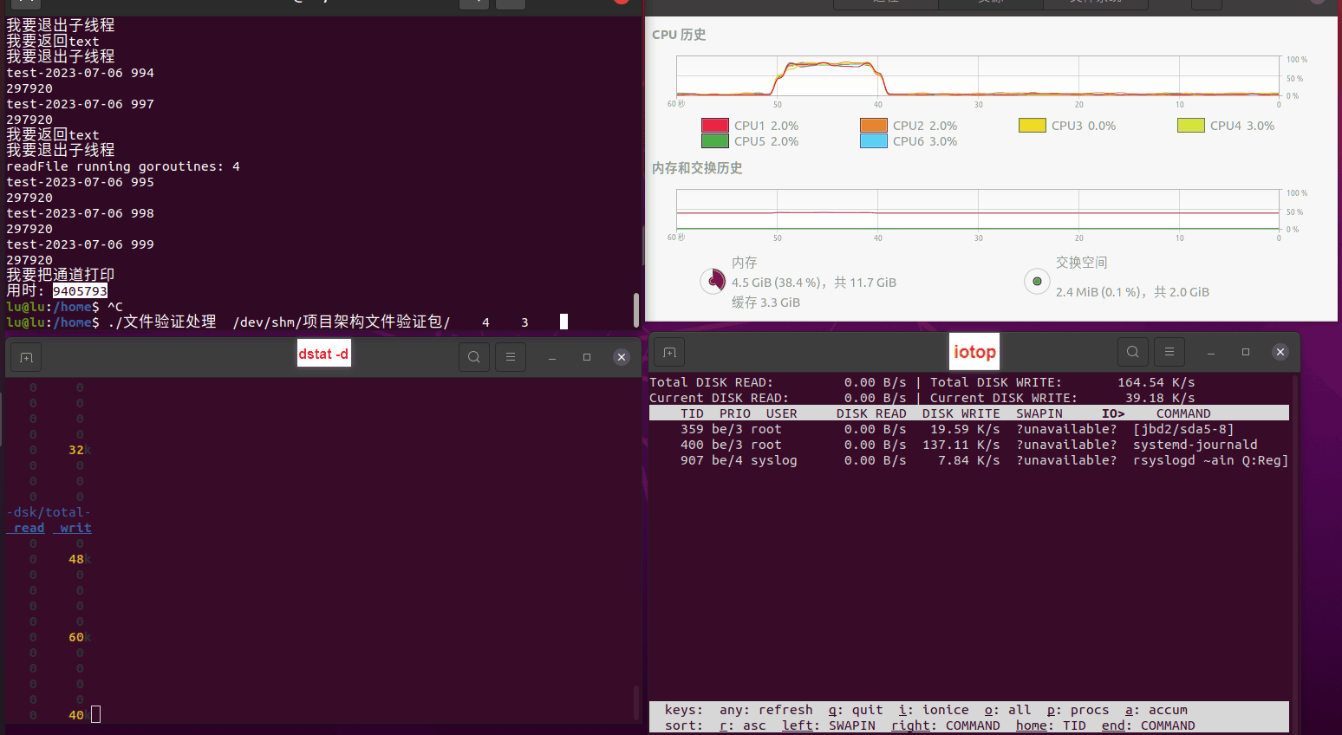1342x735 pixels.
Task: Open the hamburger menu in the dstat terminal
Action: pyautogui.click(x=511, y=357)
